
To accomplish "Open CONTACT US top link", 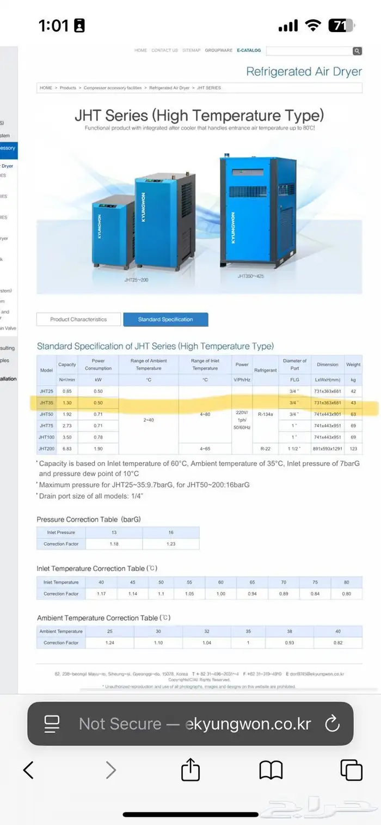I will coord(164,50).
